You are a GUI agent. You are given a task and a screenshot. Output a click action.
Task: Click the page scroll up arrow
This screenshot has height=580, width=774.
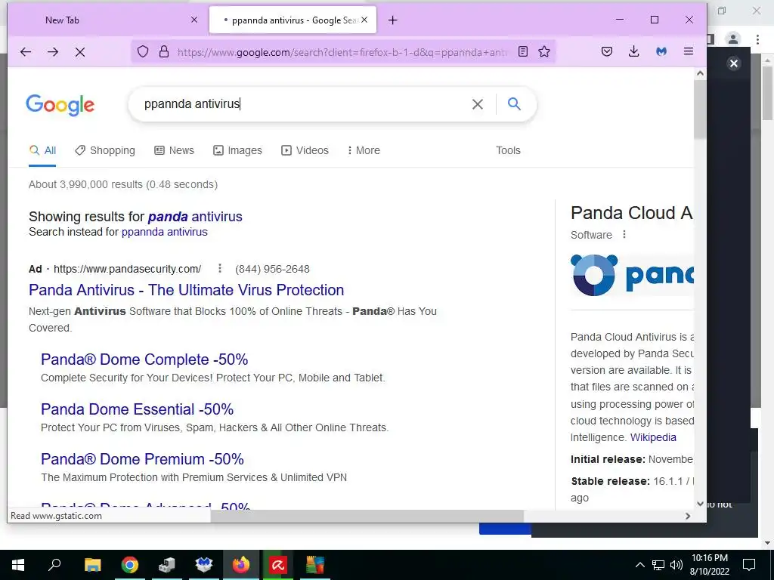tap(700, 73)
